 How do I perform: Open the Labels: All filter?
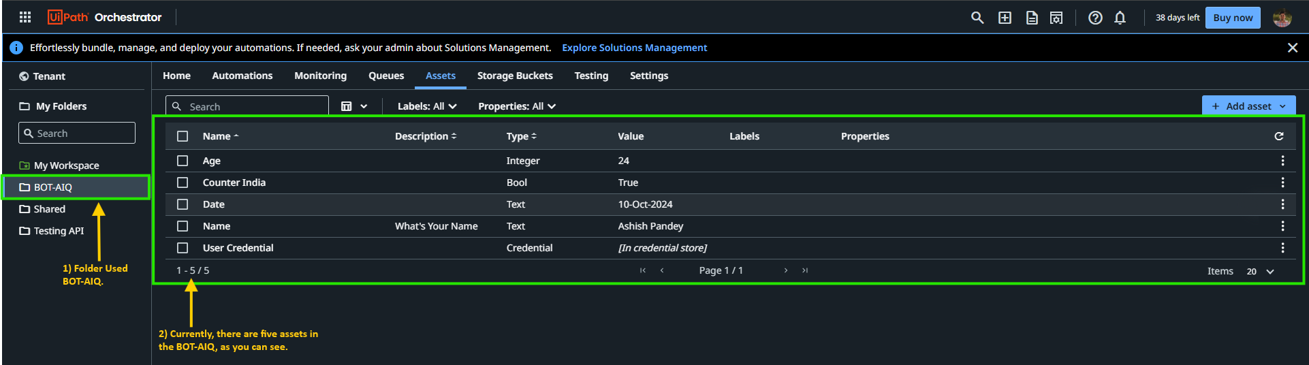427,106
